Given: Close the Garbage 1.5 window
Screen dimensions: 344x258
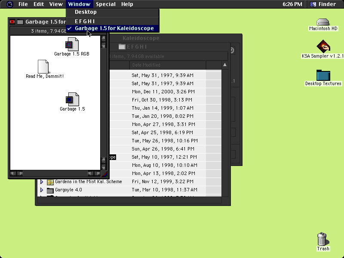Looking at the screenshot, I should pyautogui.click(x=12, y=22).
